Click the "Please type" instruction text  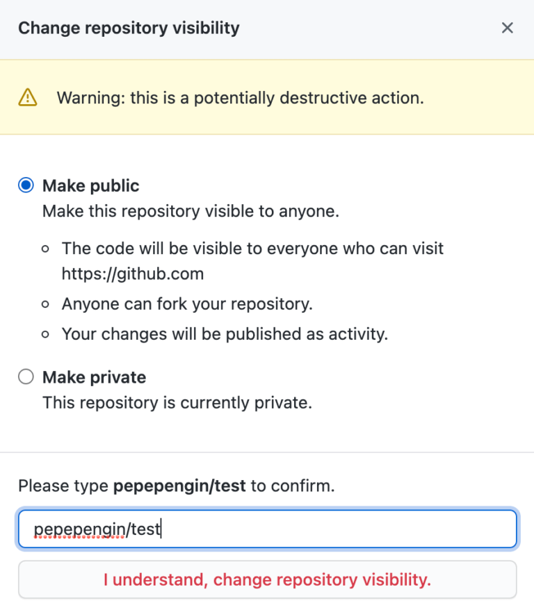pos(63,486)
